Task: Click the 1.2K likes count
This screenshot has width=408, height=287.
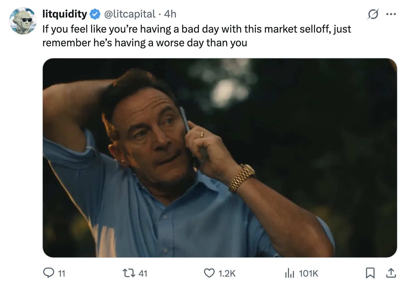Action: 227,273
